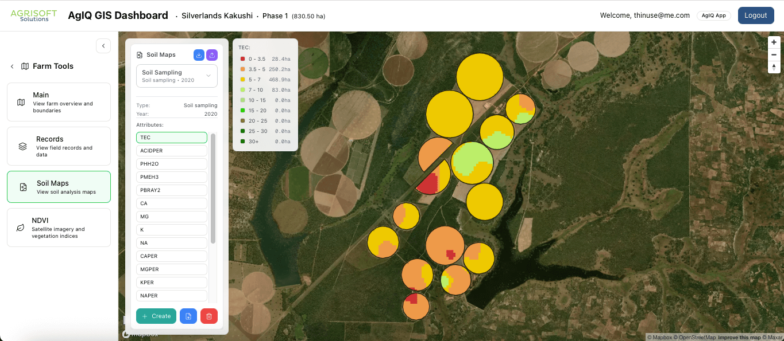Click the map zoom-in plus control
Screen dimensions: 784x341
[774, 41]
